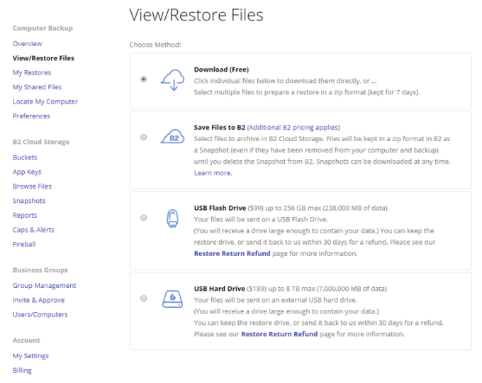Click the cloud download icon
This screenshot has height=383, width=482.
click(172, 80)
